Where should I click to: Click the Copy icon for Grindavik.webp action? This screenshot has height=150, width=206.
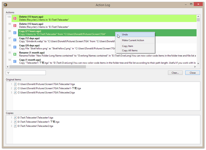click(15, 40)
